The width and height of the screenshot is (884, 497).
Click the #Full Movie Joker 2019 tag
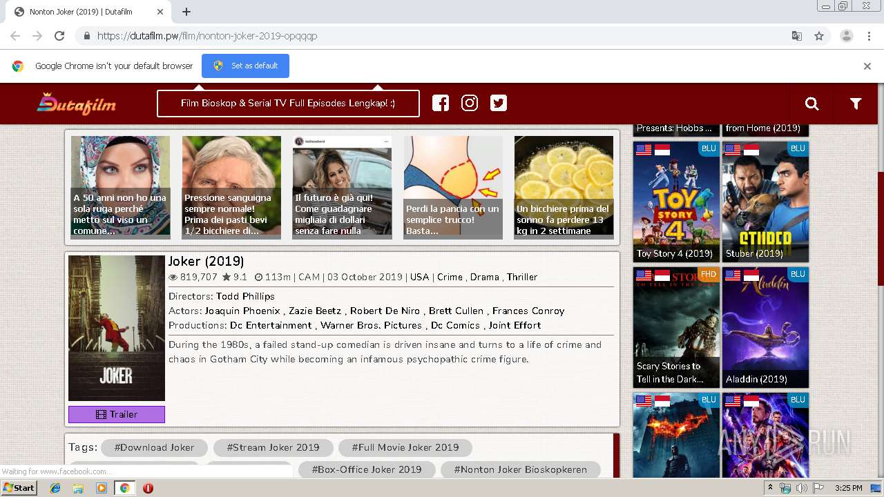click(405, 447)
